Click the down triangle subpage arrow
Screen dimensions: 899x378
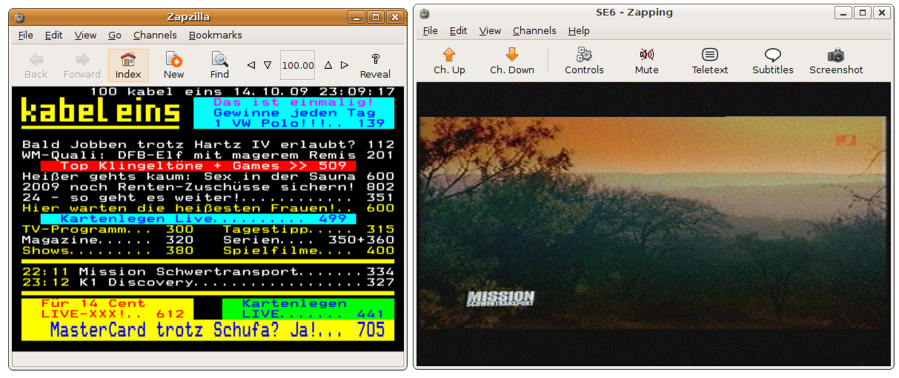click(x=268, y=65)
